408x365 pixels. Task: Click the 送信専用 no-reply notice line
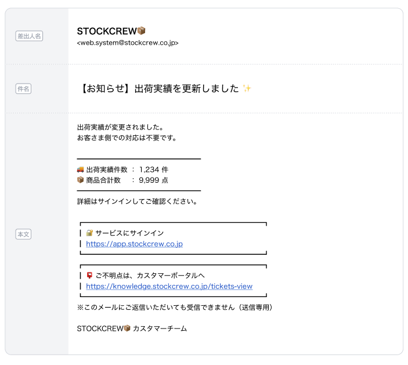click(x=175, y=307)
